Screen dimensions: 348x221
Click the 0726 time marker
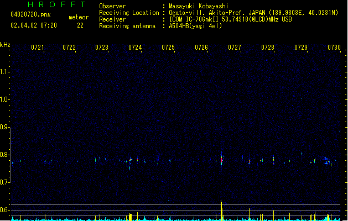click(x=201, y=48)
